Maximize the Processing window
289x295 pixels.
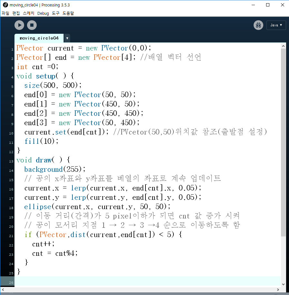click(x=268, y=5)
